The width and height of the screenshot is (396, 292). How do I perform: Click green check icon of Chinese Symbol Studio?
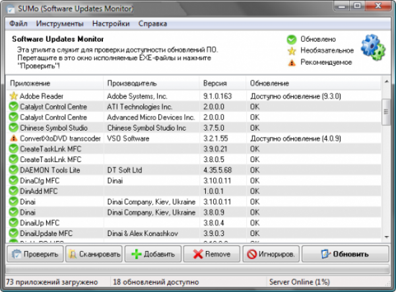pyautogui.click(x=13, y=128)
